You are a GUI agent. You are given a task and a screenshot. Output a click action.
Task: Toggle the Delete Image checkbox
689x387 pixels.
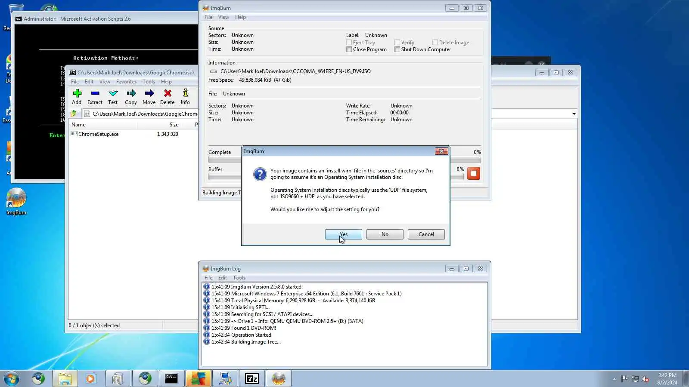click(x=435, y=43)
